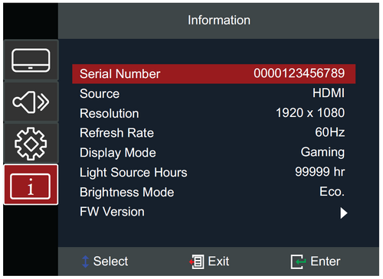
Task: Click the 99999 hr value
Action: 320,172
